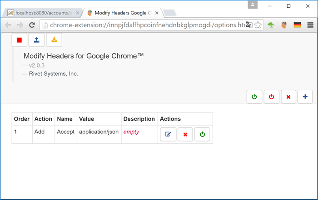Close the Modify Headers tab
This screenshot has width=318, height=200.
[157, 13]
